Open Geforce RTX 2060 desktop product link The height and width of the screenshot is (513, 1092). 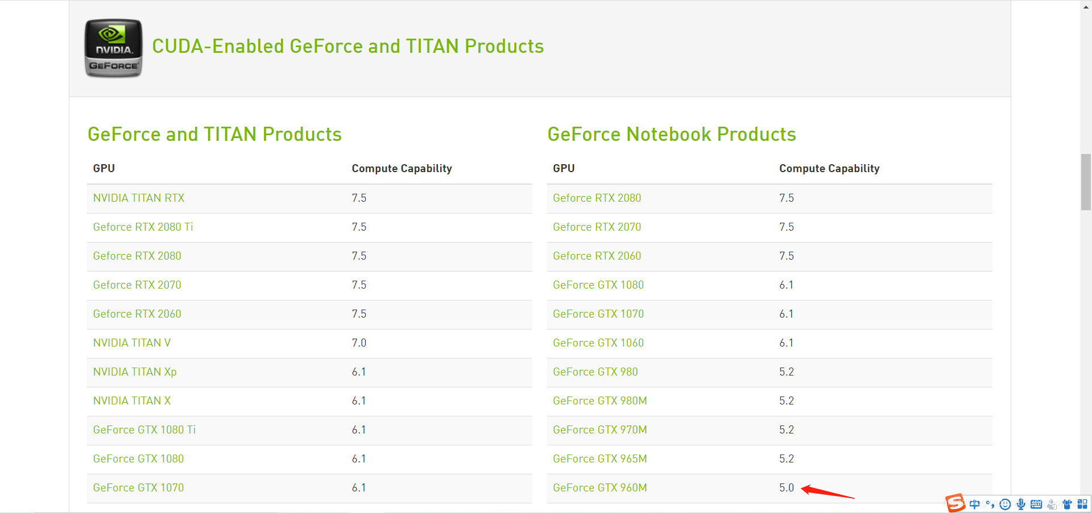click(x=137, y=314)
